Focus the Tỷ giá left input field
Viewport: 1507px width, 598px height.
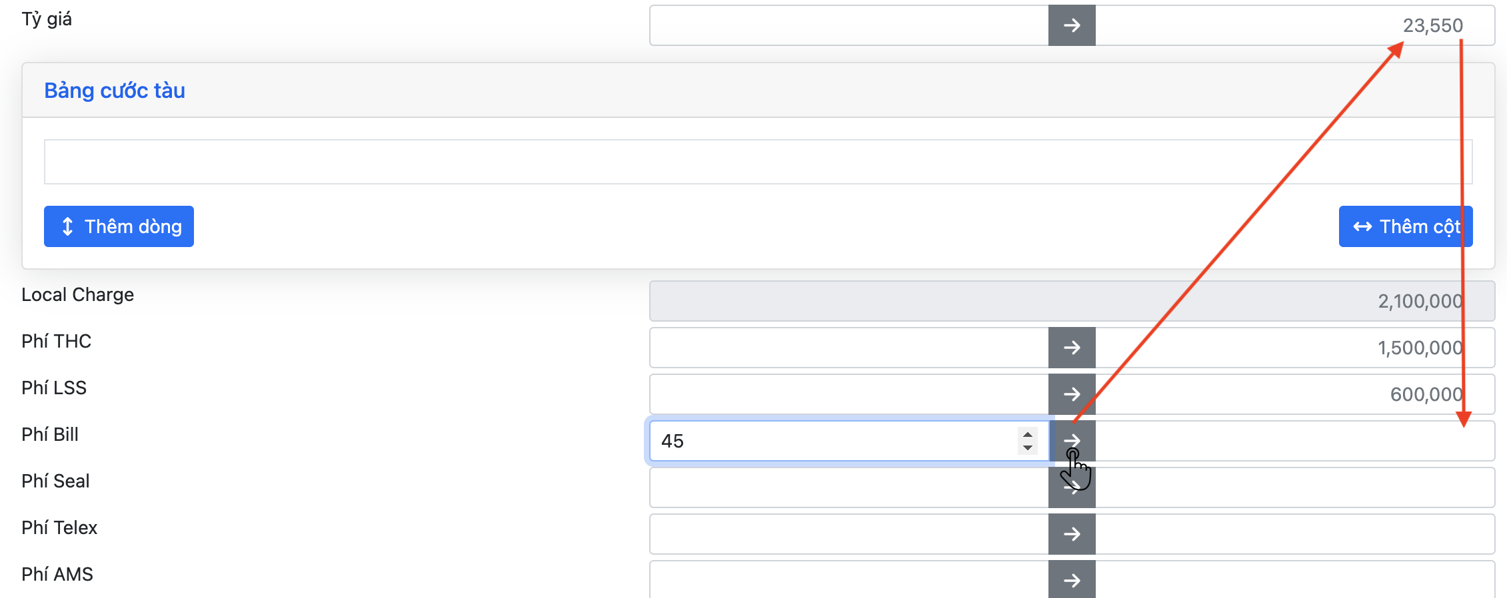coord(848,25)
